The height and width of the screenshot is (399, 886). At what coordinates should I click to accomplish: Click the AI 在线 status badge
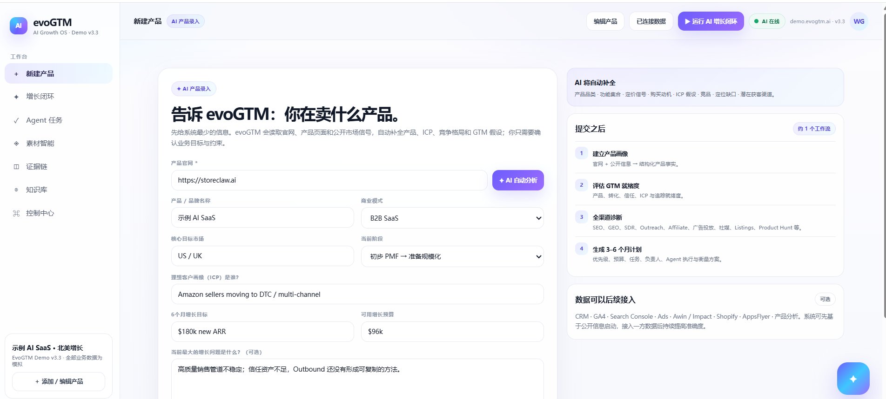pyautogui.click(x=767, y=21)
